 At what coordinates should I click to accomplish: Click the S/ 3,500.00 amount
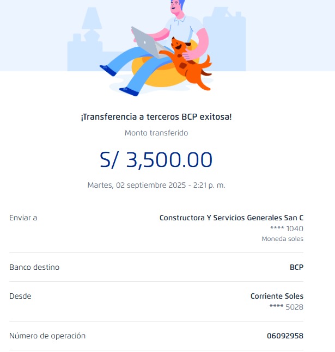[x=156, y=160]
